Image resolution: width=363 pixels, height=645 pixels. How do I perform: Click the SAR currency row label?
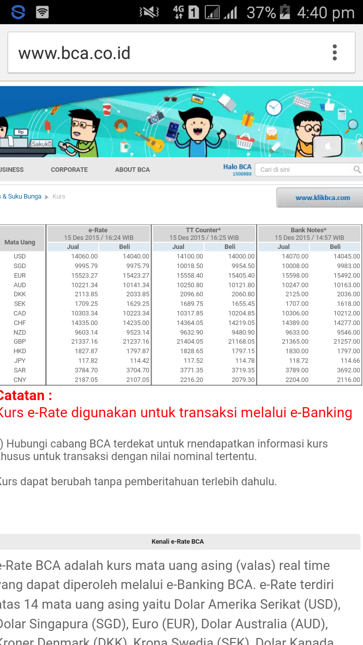pos(20,370)
